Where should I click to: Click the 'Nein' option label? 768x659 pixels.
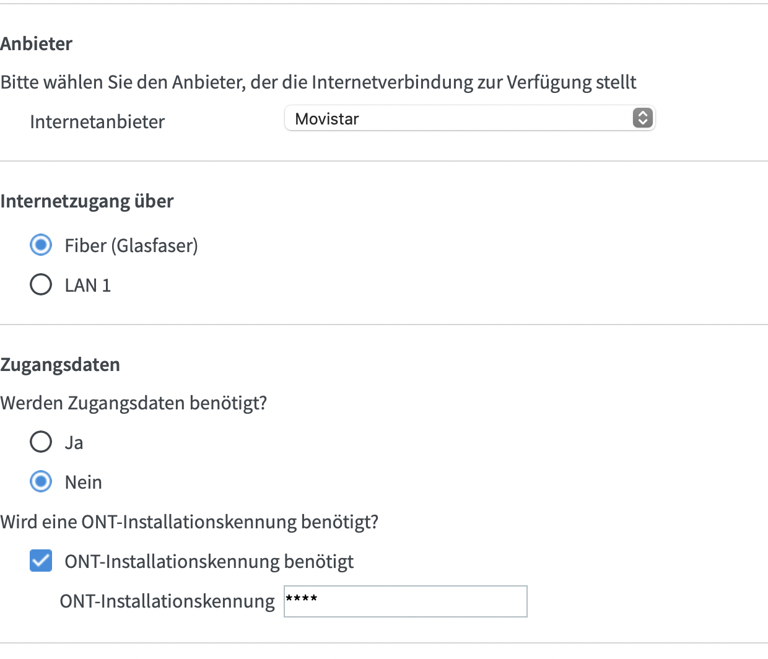(x=84, y=482)
